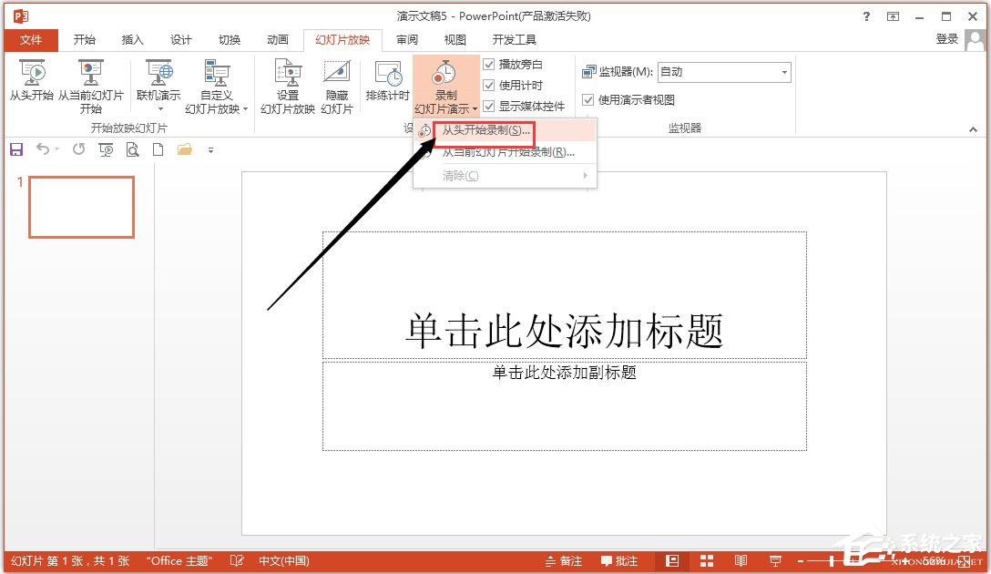
Task: Click the zoom slider handle
Action: pyautogui.click(x=832, y=560)
